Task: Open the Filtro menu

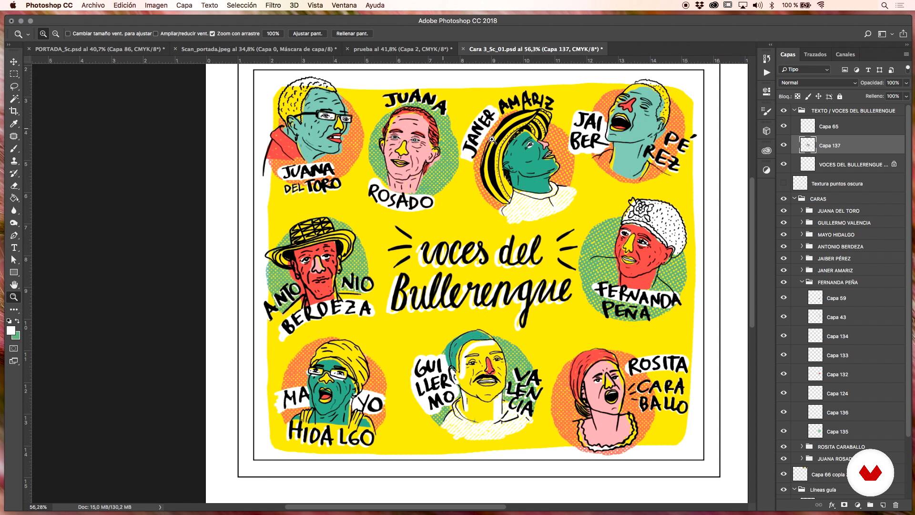Action: [273, 5]
